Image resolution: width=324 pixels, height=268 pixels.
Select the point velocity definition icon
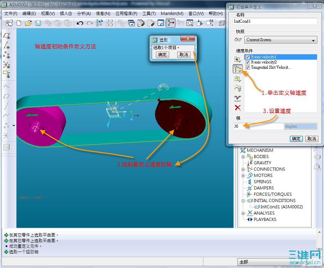point(238,59)
